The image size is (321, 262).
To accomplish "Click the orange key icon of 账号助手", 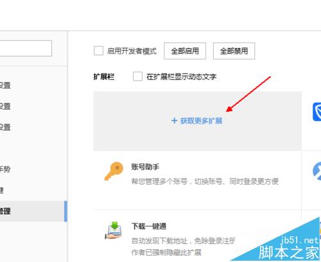I will pos(114,171).
